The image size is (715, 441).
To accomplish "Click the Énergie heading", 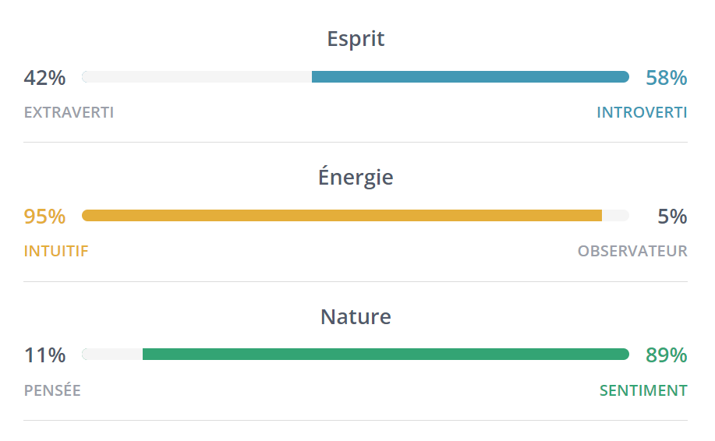I will 356,178.
